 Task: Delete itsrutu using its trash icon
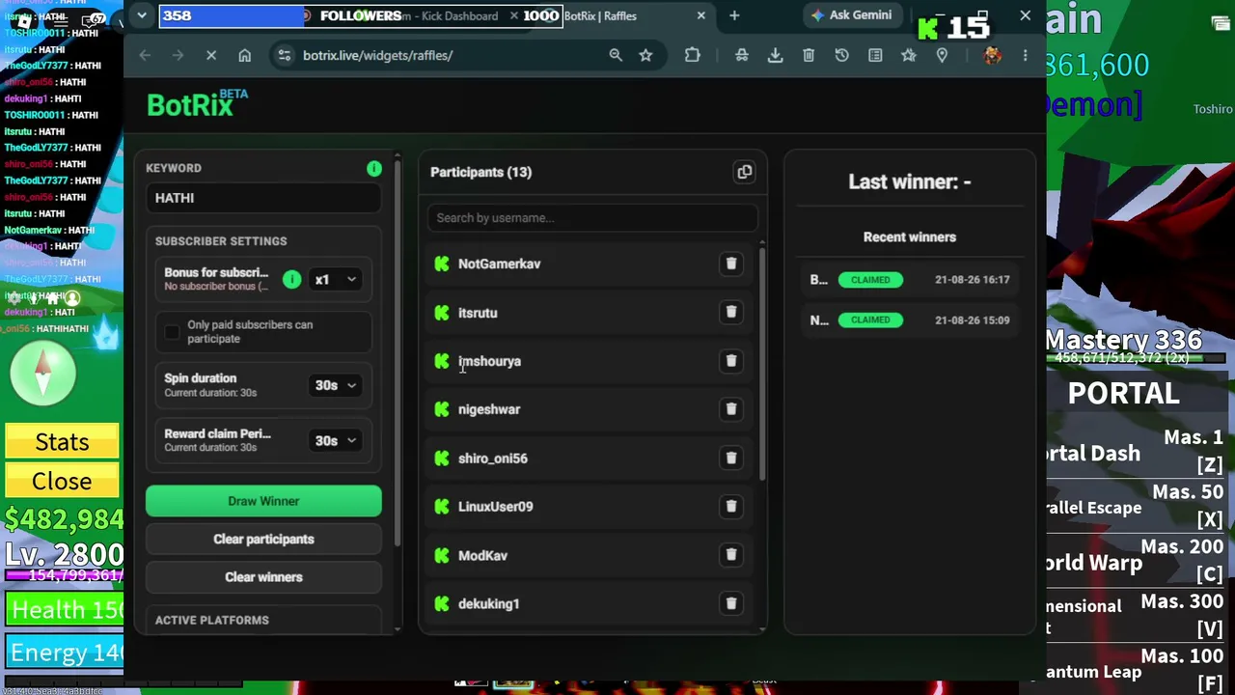731,312
